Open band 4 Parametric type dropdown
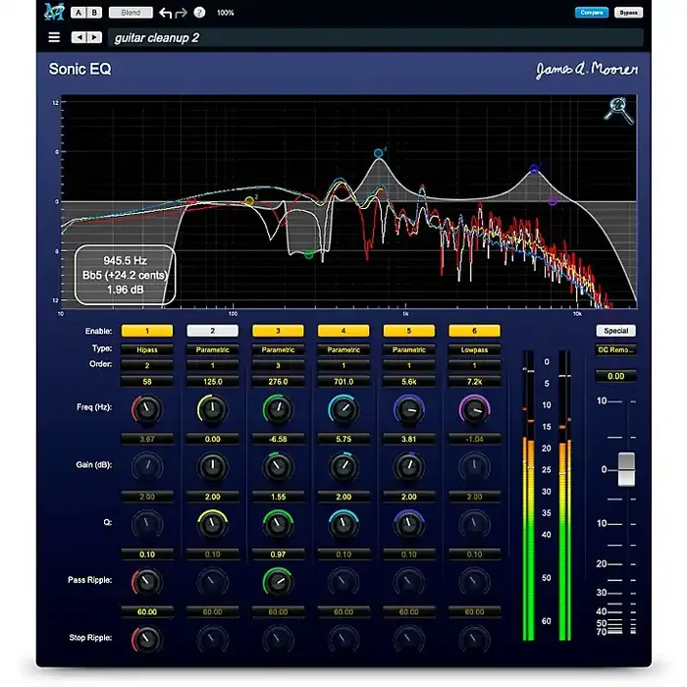 pos(343,349)
